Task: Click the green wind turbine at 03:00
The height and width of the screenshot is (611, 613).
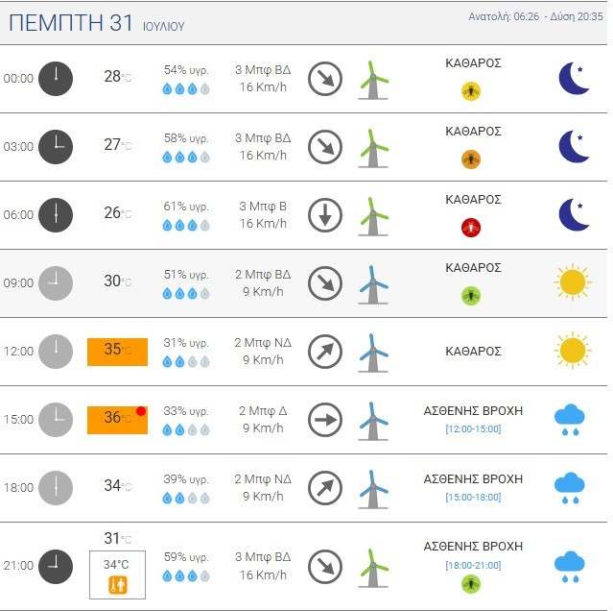Action: [373, 148]
